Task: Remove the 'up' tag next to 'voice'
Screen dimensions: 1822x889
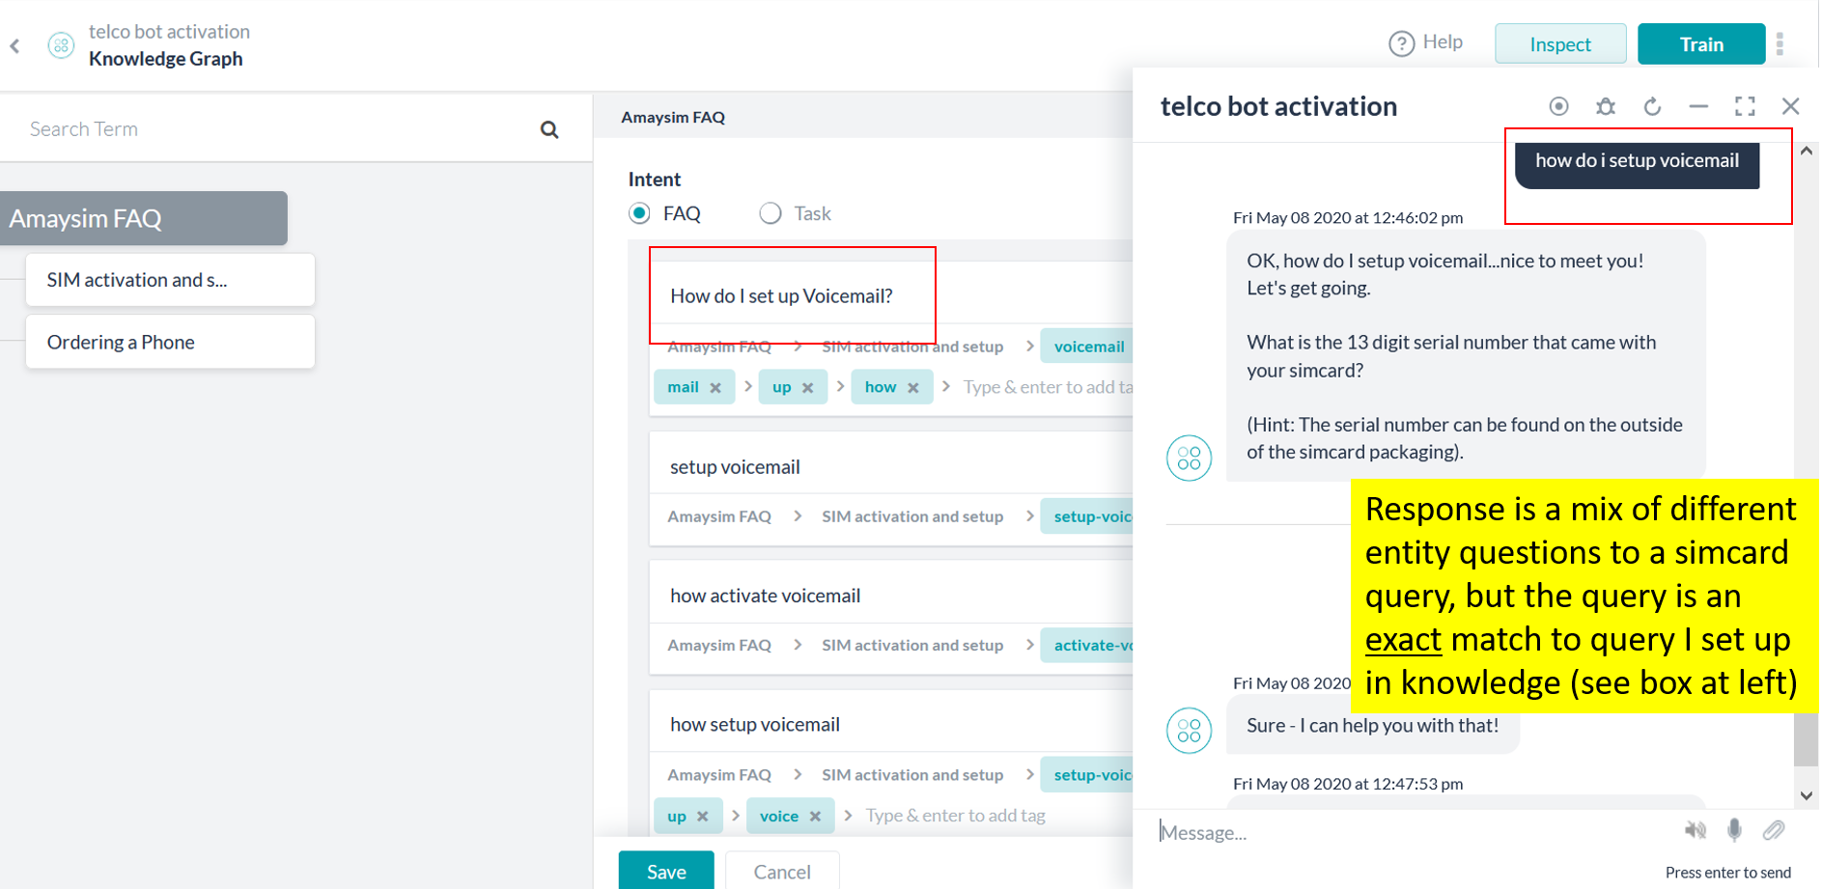Action: point(702,817)
